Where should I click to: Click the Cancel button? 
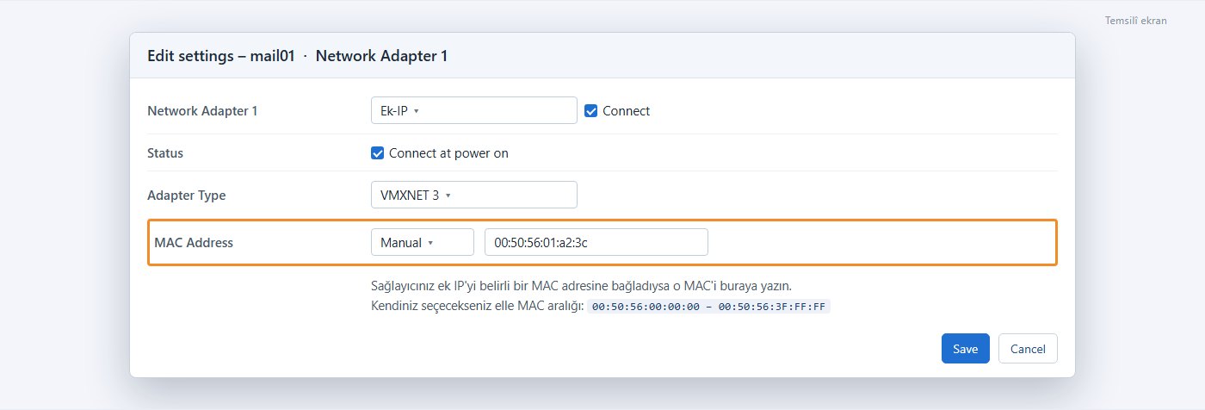tap(1028, 349)
